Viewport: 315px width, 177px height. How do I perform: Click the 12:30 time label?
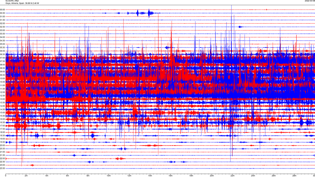point(2,95)
